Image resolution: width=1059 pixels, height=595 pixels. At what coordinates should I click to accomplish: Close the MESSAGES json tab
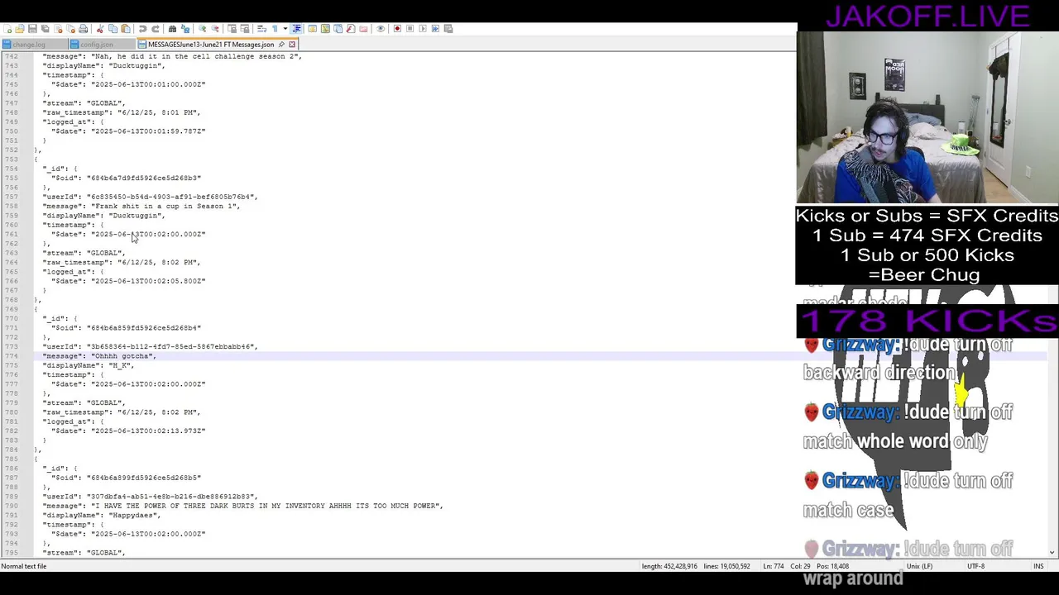[x=292, y=45]
